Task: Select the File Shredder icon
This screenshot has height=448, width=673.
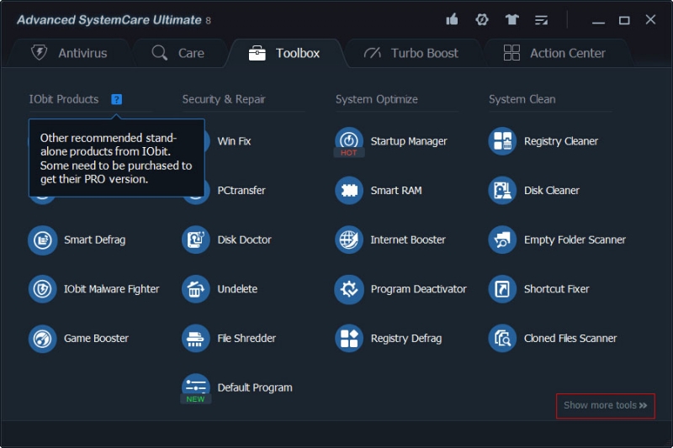Action: [196, 338]
